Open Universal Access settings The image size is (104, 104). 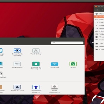tap(36, 89)
